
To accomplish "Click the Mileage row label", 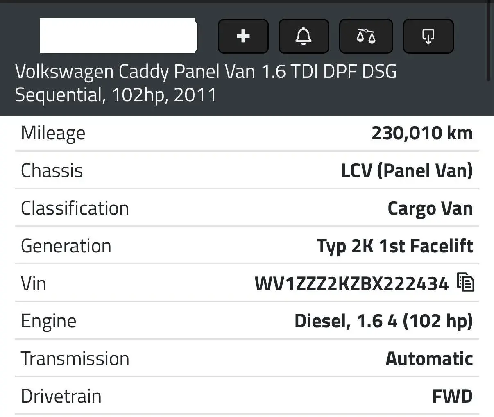I will click(x=53, y=133).
